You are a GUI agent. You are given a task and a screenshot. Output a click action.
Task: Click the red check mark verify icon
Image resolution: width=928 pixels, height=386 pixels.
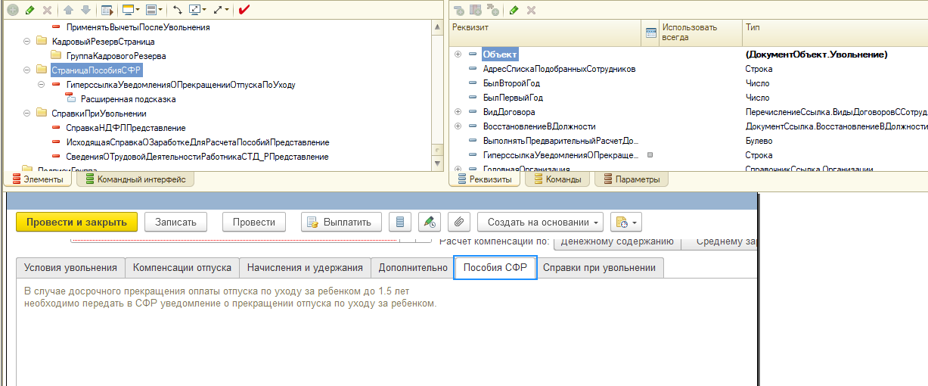coord(244,10)
